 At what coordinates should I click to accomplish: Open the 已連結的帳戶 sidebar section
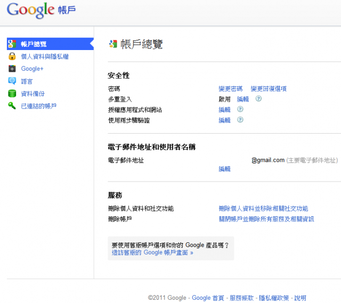click(x=39, y=106)
